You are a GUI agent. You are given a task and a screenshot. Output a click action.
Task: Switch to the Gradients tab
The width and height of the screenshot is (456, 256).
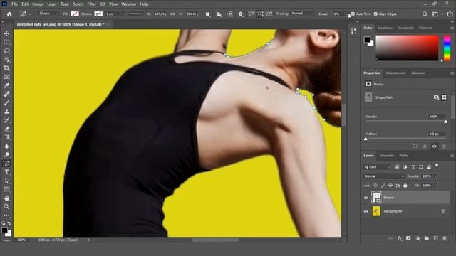pyautogui.click(x=405, y=28)
